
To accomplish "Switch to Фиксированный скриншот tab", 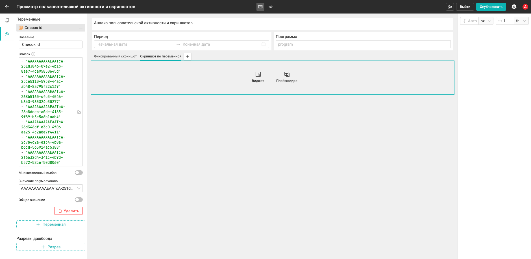I will pos(115,56).
